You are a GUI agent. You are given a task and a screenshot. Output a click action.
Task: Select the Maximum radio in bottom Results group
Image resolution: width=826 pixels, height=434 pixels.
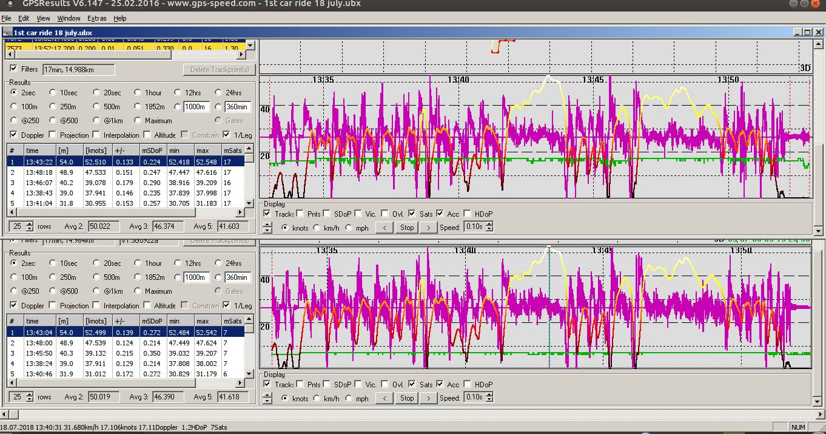(138, 291)
